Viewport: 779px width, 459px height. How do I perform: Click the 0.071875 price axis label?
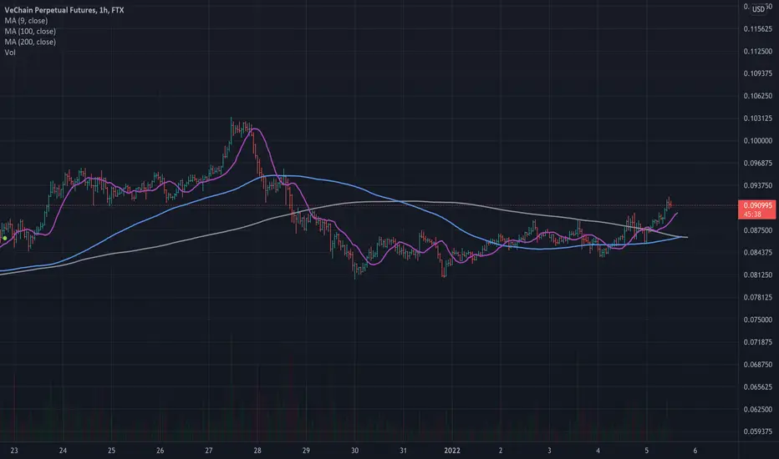pyautogui.click(x=757, y=342)
